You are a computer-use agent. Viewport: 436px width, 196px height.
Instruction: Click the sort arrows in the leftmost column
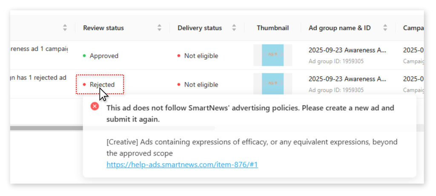tap(65, 28)
